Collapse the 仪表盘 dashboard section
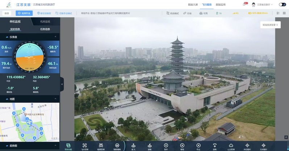Screen dimensions: 289x151 pyautogui.click(x=55, y=37)
